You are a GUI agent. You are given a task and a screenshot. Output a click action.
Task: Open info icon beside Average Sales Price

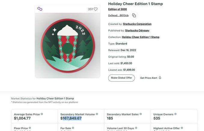[x=42, y=114]
